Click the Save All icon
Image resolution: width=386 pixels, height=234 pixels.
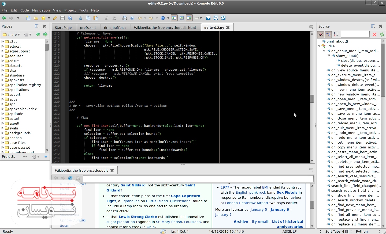70,18
